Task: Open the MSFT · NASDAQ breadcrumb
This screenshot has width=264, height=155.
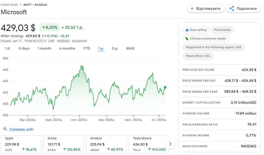Action: pyautogui.click(x=35, y=5)
